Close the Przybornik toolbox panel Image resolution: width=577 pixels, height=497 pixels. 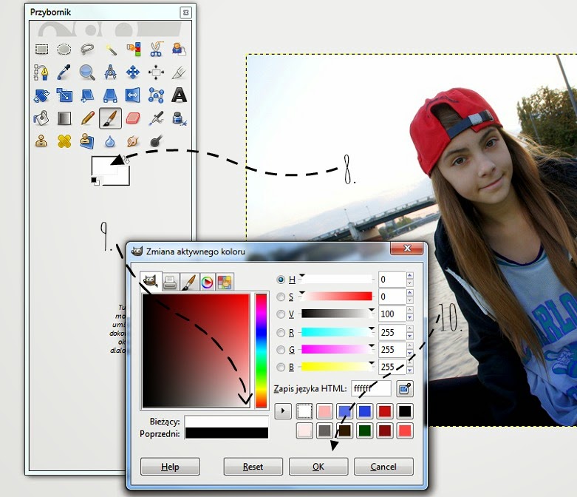[x=186, y=13]
